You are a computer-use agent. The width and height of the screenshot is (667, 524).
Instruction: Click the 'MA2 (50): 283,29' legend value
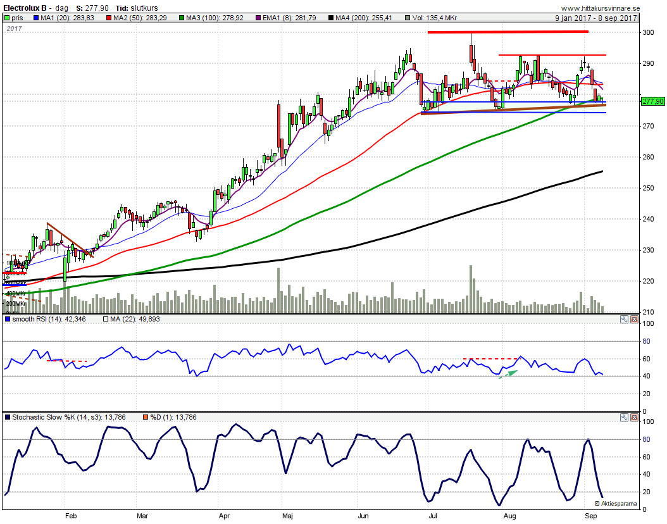tap(140, 18)
